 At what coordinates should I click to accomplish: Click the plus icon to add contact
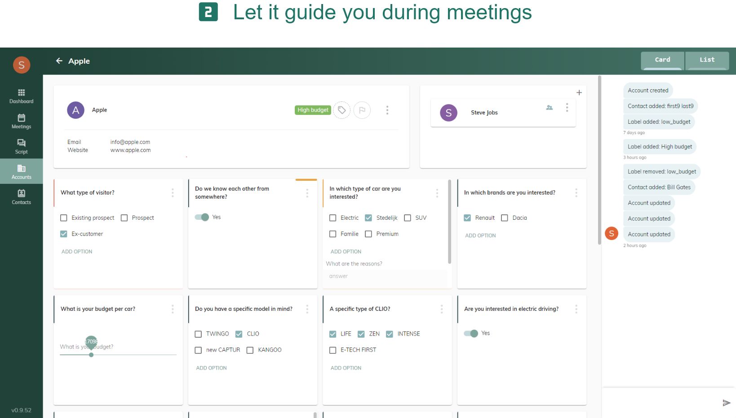tap(579, 92)
